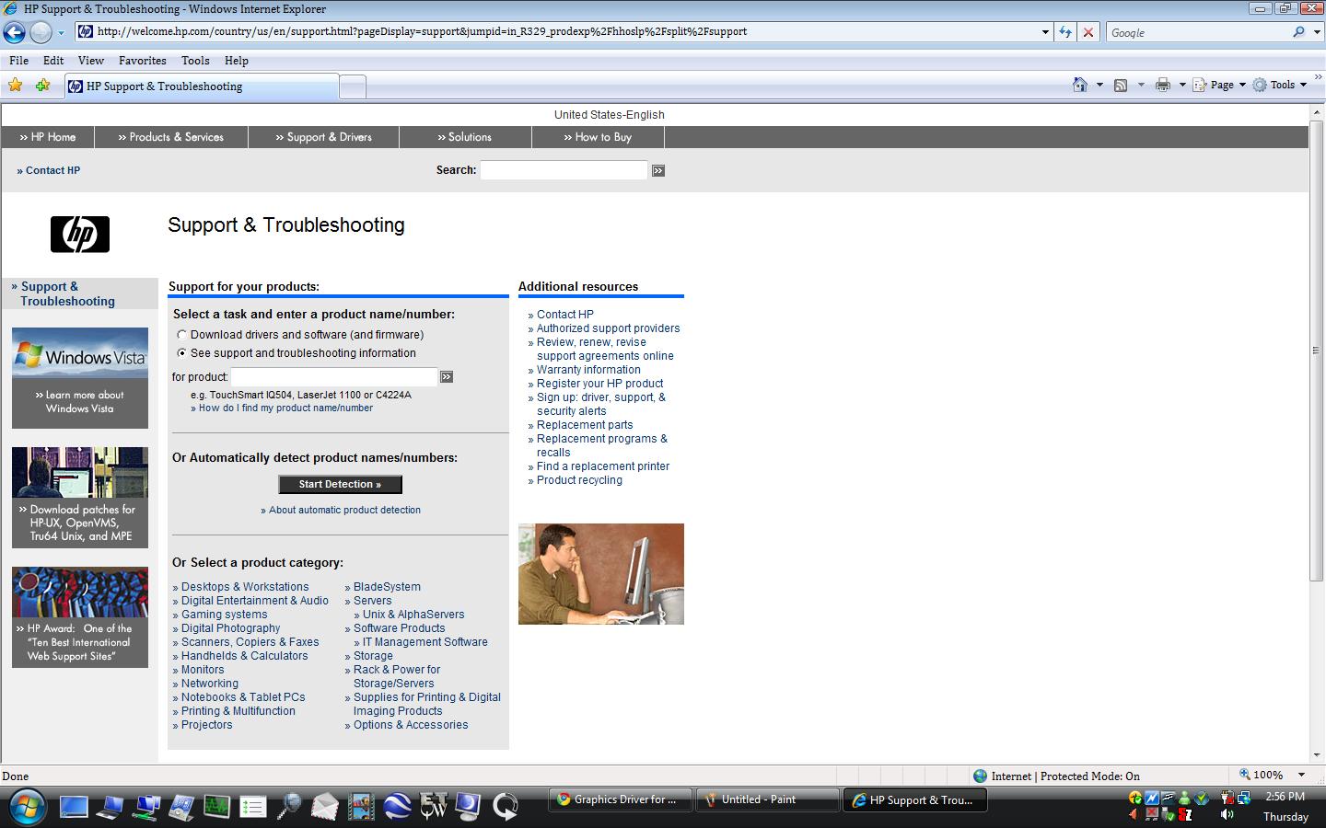The image size is (1326, 828).
Task: Open a new browser tab
Action: (353, 86)
